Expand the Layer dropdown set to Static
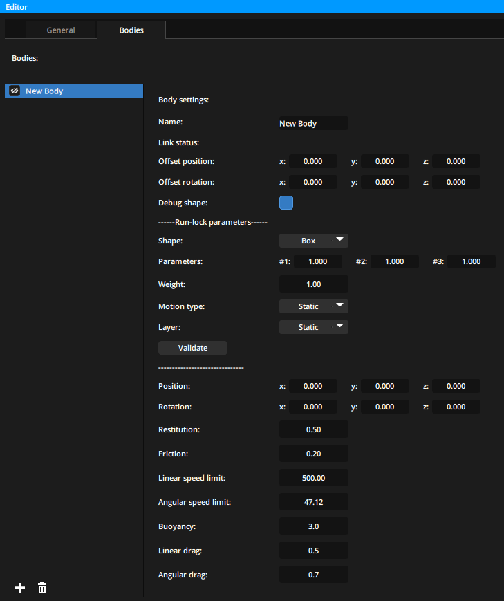Image resolution: width=504 pixels, height=601 pixels. pyautogui.click(x=313, y=326)
